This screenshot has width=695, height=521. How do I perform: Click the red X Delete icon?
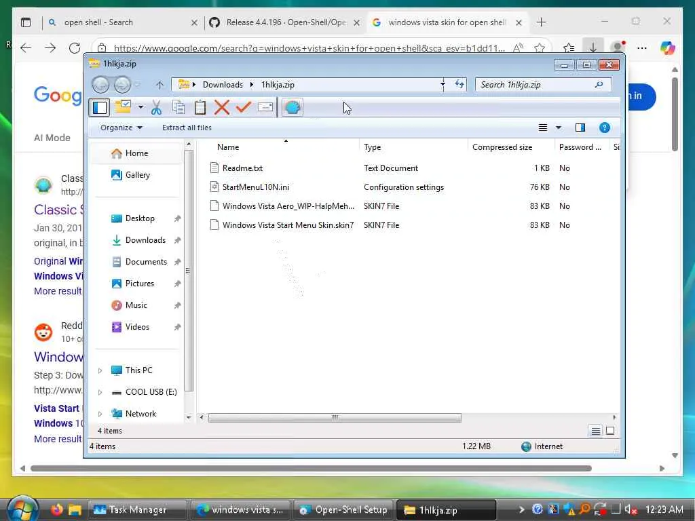[x=222, y=107]
